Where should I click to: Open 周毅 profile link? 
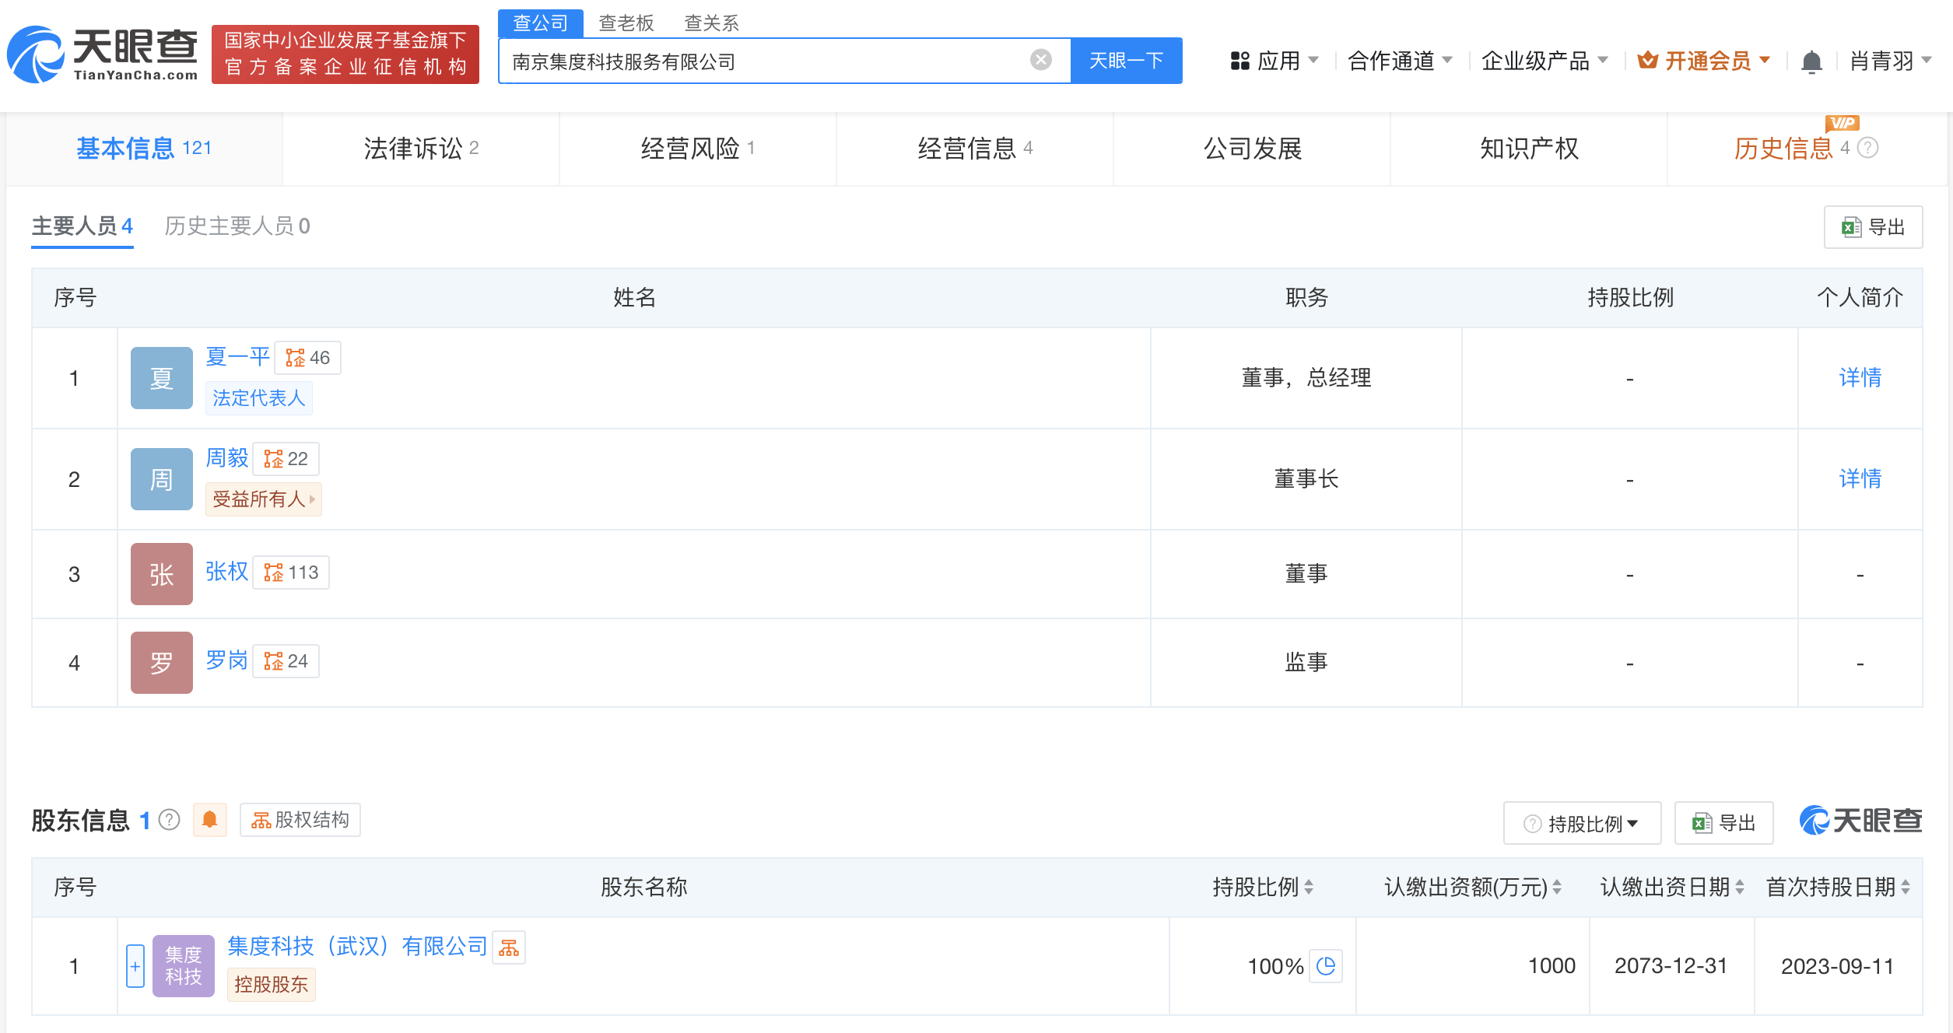226,458
